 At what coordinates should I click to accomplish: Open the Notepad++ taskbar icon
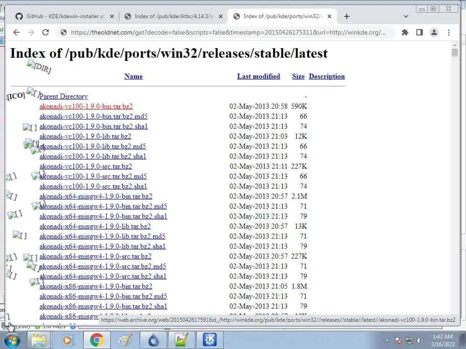click(x=181, y=340)
